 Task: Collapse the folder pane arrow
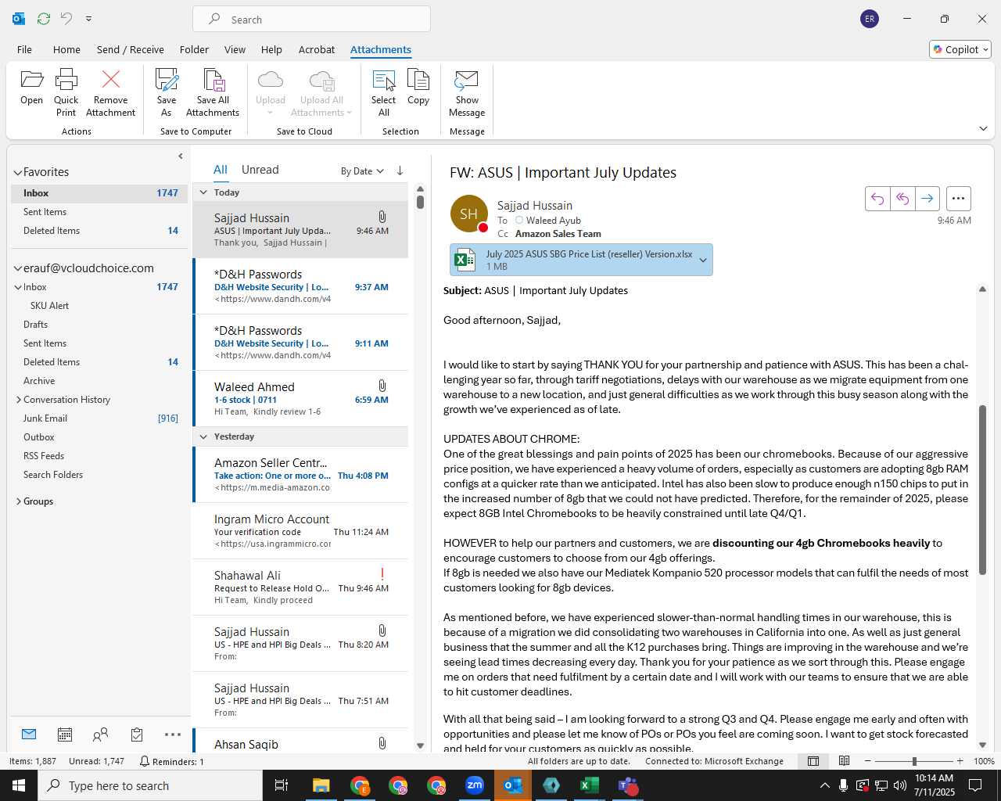tap(181, 156)
